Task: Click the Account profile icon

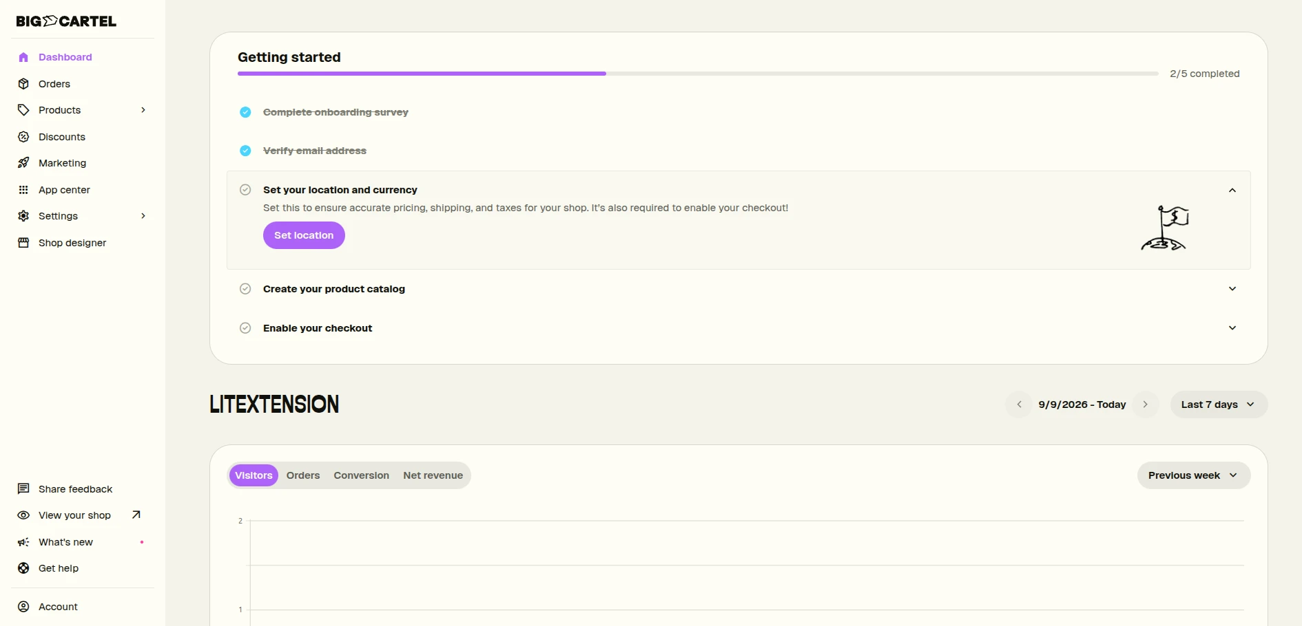Action: coord(23,607)
